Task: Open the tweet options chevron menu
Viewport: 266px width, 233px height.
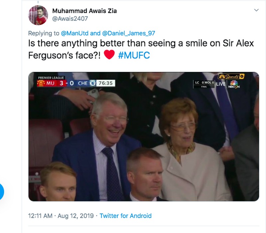Action: point(256,10)
